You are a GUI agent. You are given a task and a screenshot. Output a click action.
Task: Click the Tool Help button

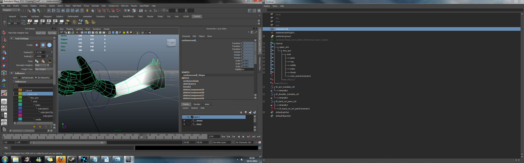tap(52, 33)
